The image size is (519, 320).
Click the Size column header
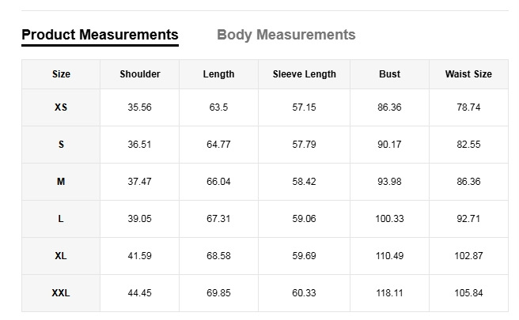pos(61,74)
